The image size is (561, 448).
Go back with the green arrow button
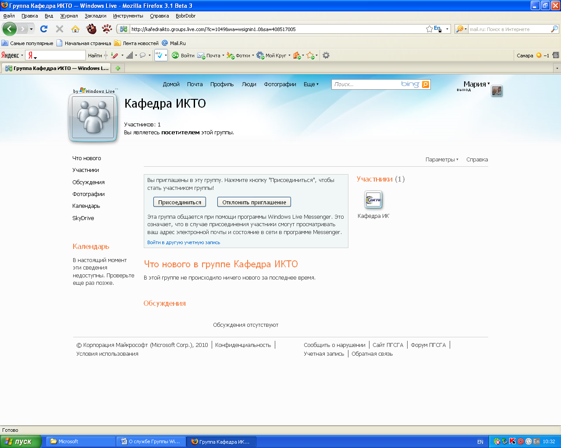(x=10, y=29)
